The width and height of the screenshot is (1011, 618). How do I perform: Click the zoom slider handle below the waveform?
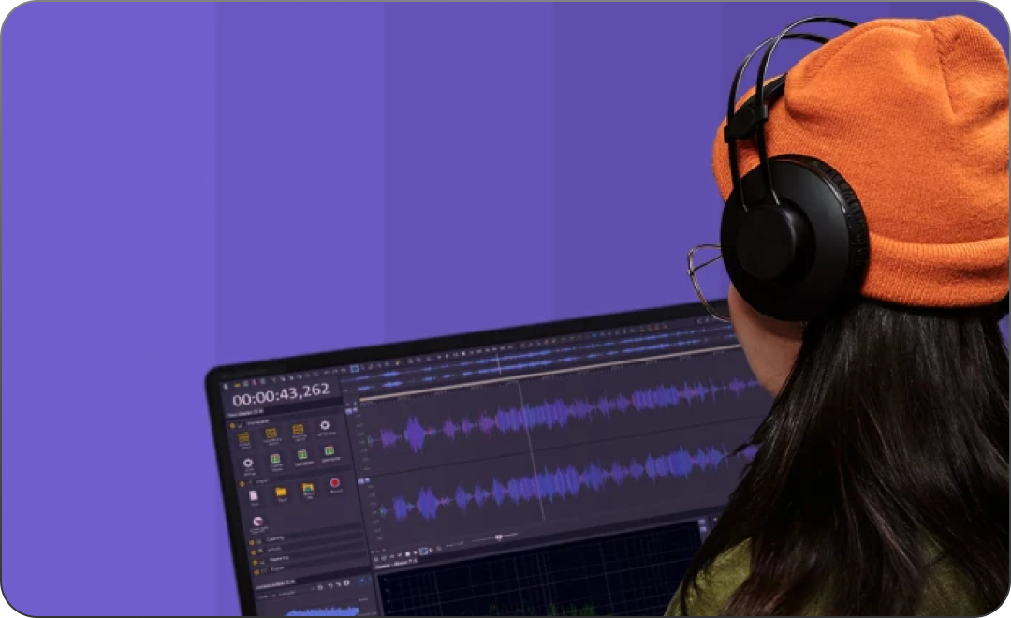[x=498, y=537]
